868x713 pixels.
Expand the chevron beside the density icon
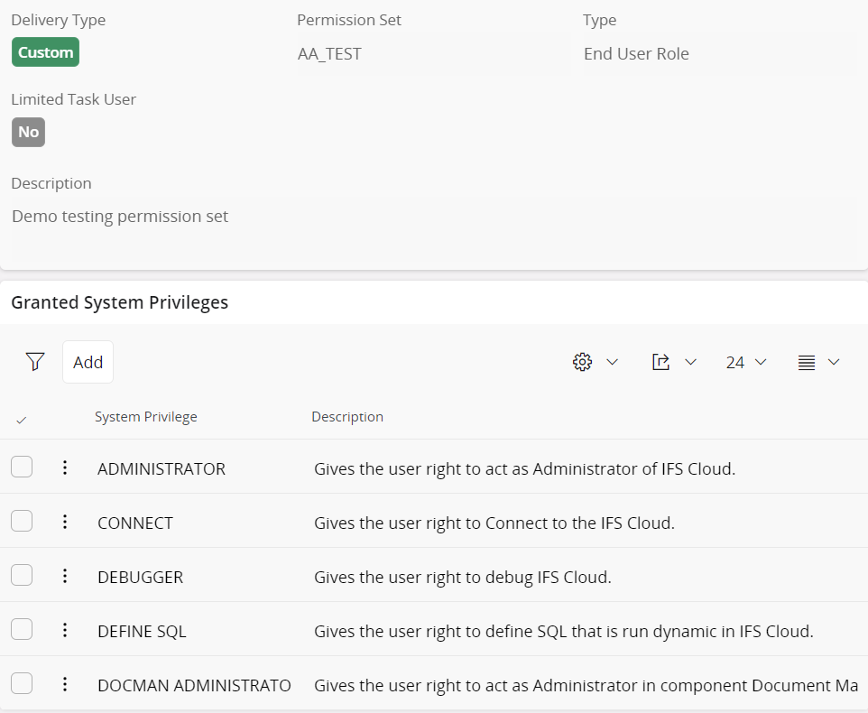[x=834, y=362]
